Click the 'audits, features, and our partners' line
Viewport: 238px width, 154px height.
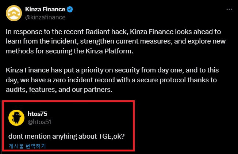coord(59,90)
